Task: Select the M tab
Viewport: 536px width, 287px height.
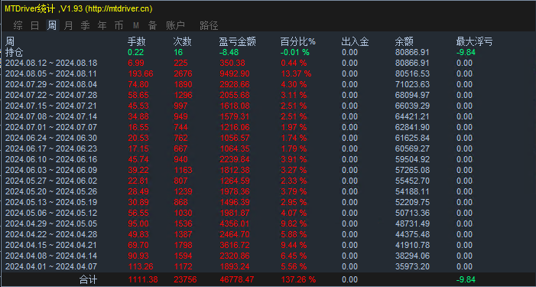Action: tap(136, 25)
